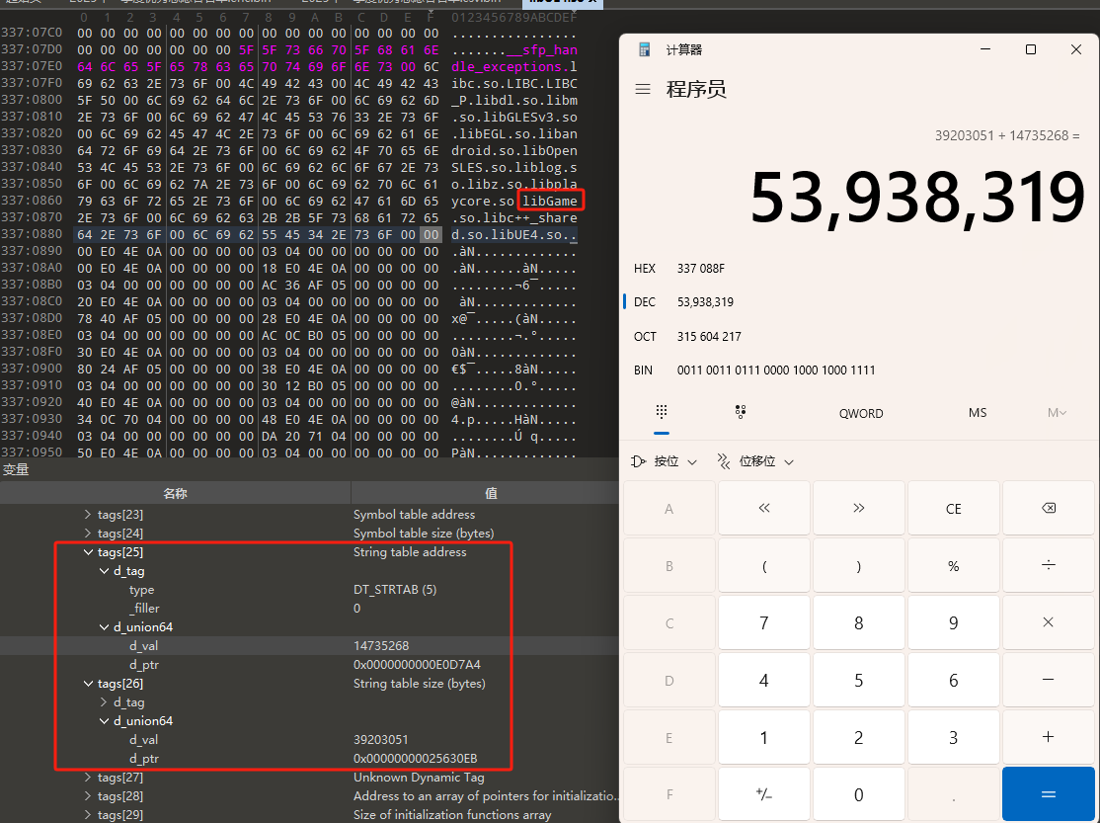Open the 位移位 bit shift dropdown
Image resolution: width=1100 pixels, height=823 pixels.
(754, 461)
